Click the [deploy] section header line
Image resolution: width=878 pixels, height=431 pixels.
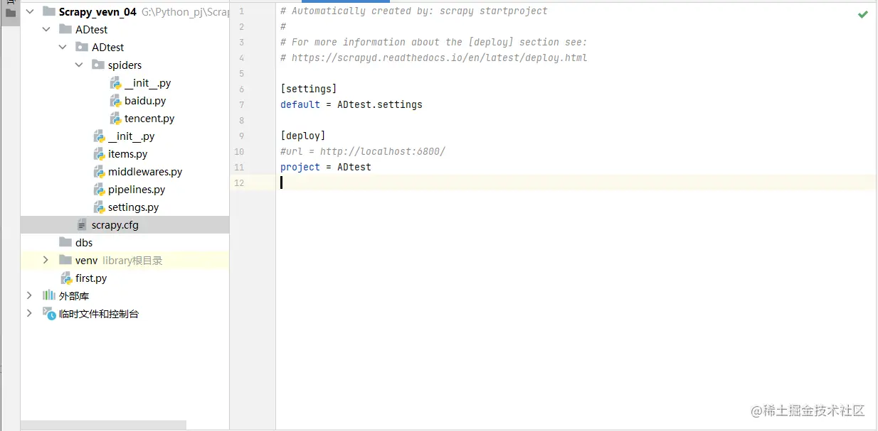click(303, 136)
